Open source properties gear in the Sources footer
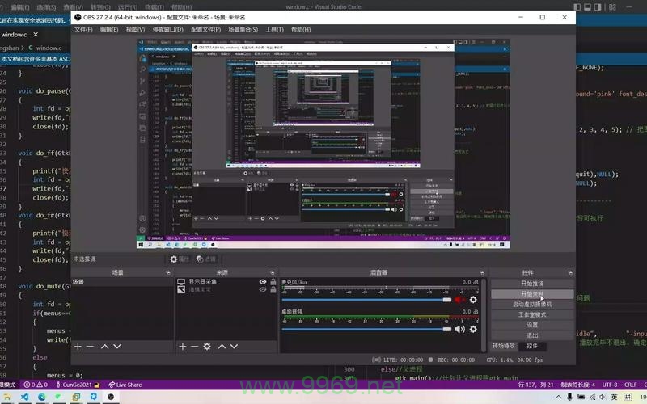The width and height of the screenshot is (647, 404). (207, 347)
